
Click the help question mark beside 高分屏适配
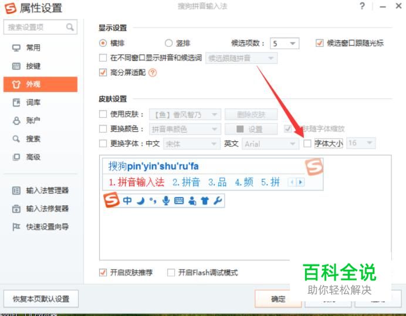(x=153, y=73)
